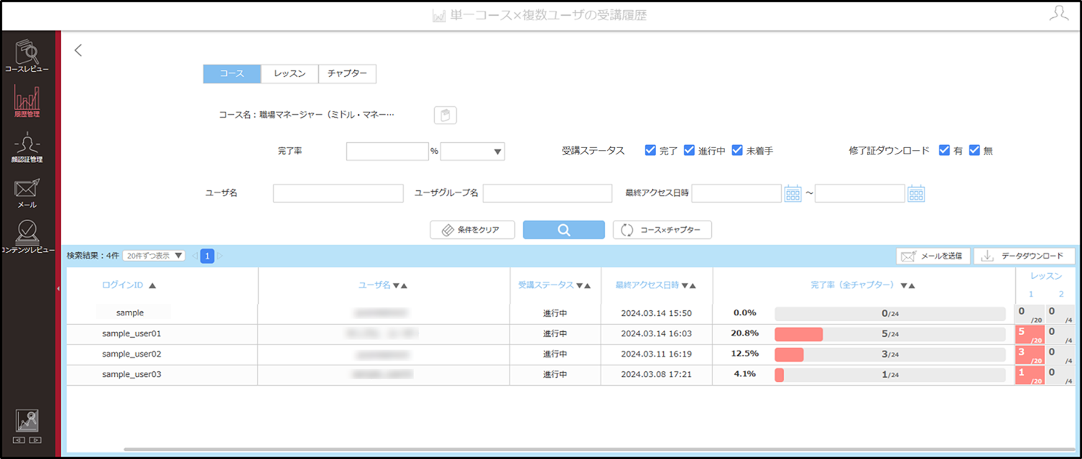Image resolution: width=1082 pixels, height=459 pixels.
Task: Click 条件をクリア button
Action: click(x=473, y=230)
